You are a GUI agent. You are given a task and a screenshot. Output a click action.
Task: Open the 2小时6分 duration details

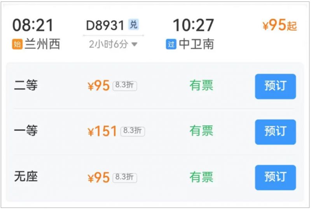click(108, 44)
